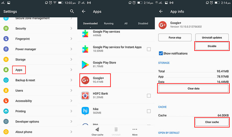Viewport: 232px width, 137px height.
Task: Tap the Google Play Store triangle icon
Action: coord(85,64)
